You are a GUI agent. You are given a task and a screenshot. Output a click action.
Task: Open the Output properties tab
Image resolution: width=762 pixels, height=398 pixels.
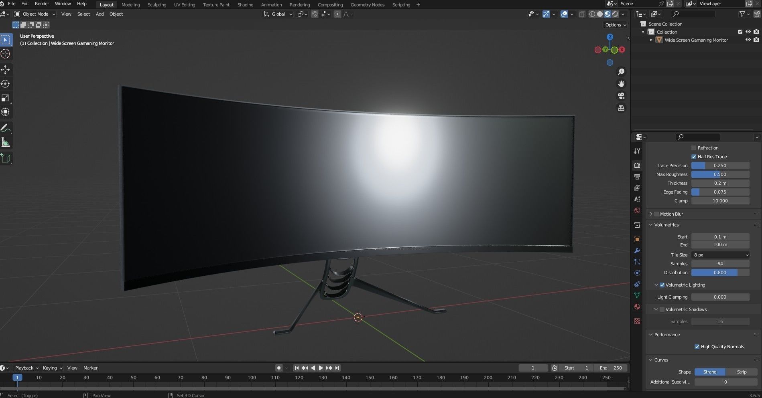[x=637, y=176]
